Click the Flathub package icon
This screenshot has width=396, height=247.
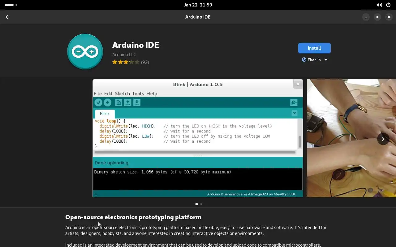point(304,60)
